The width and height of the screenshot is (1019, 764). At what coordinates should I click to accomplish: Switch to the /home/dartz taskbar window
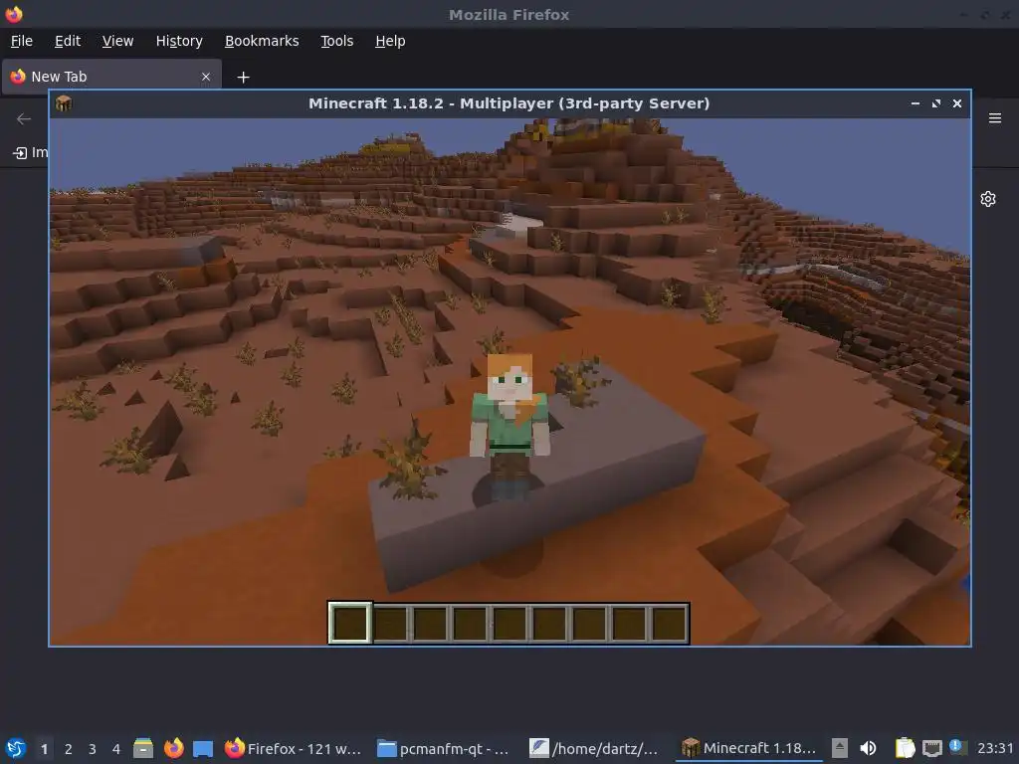click(x=596, y=748)
